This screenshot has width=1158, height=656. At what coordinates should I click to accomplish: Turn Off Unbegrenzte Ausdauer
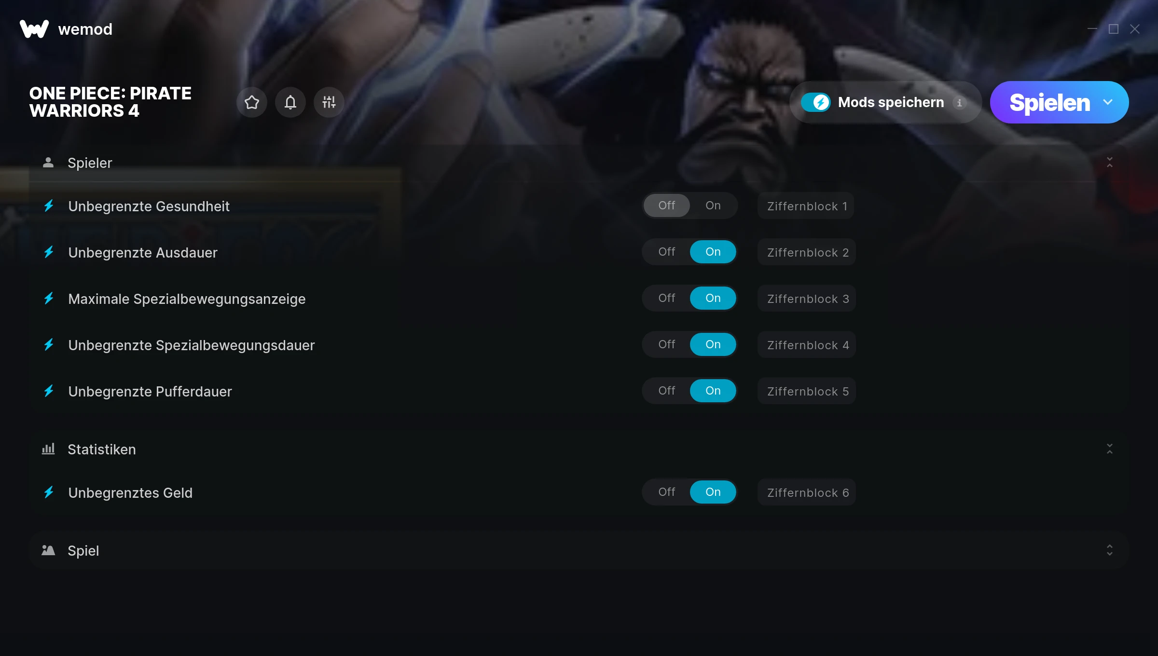pyautogui.click(x=667, y=252)
